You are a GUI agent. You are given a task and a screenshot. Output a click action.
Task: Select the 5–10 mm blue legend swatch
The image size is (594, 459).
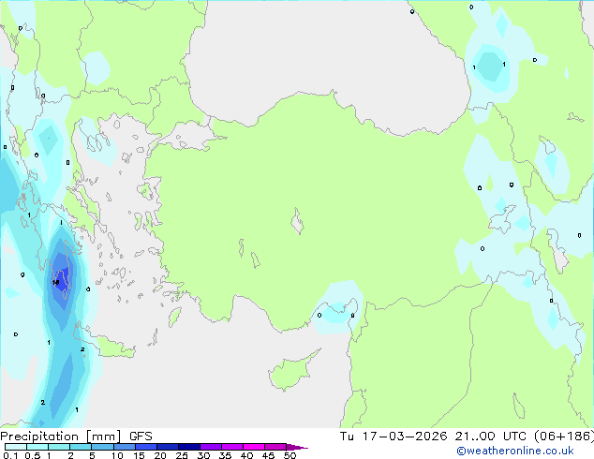click(102, 447)
